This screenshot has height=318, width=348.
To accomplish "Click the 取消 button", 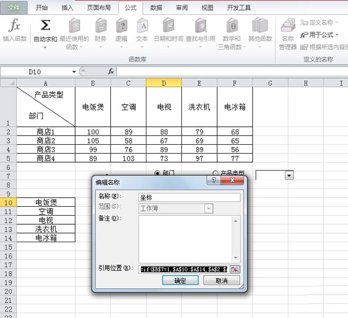I will tap(222, 280).
